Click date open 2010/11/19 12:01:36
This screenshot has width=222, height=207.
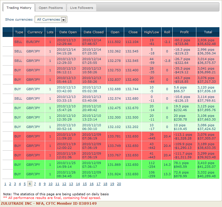tap(68, 155)
